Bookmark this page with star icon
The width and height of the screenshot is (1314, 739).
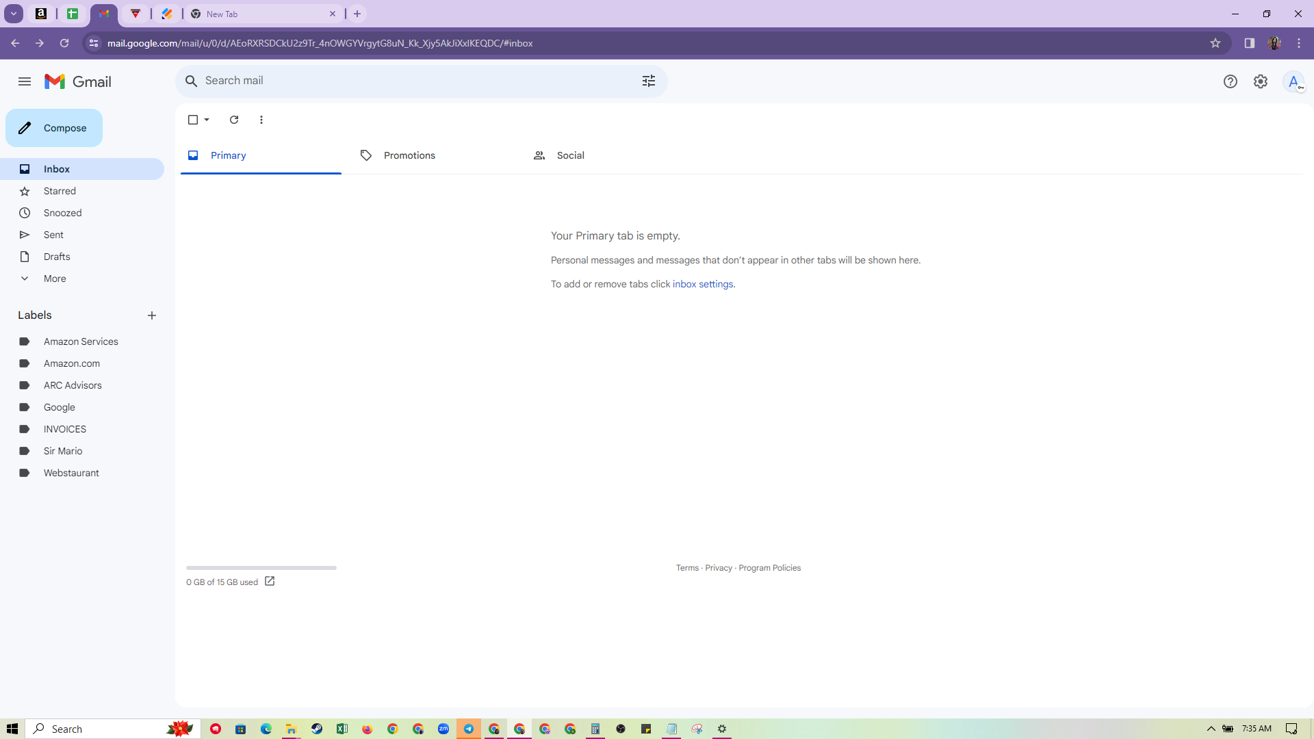[x=1215, y=43]
